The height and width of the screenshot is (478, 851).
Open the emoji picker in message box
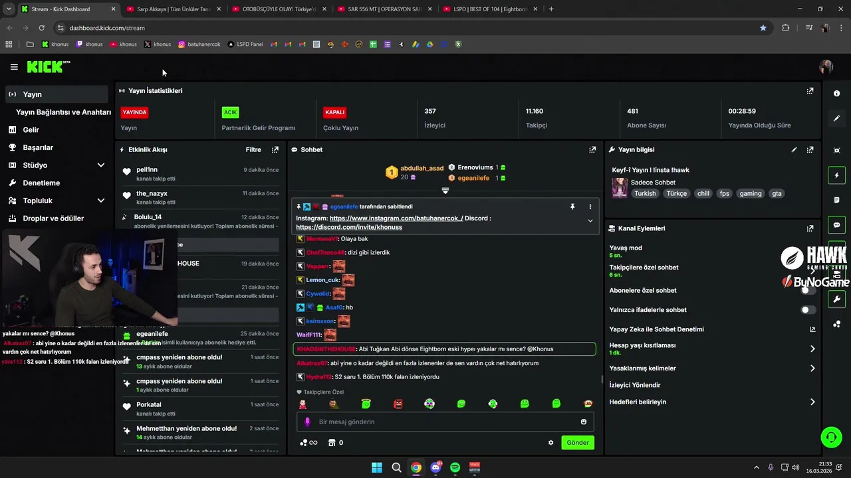pos(584,422)
